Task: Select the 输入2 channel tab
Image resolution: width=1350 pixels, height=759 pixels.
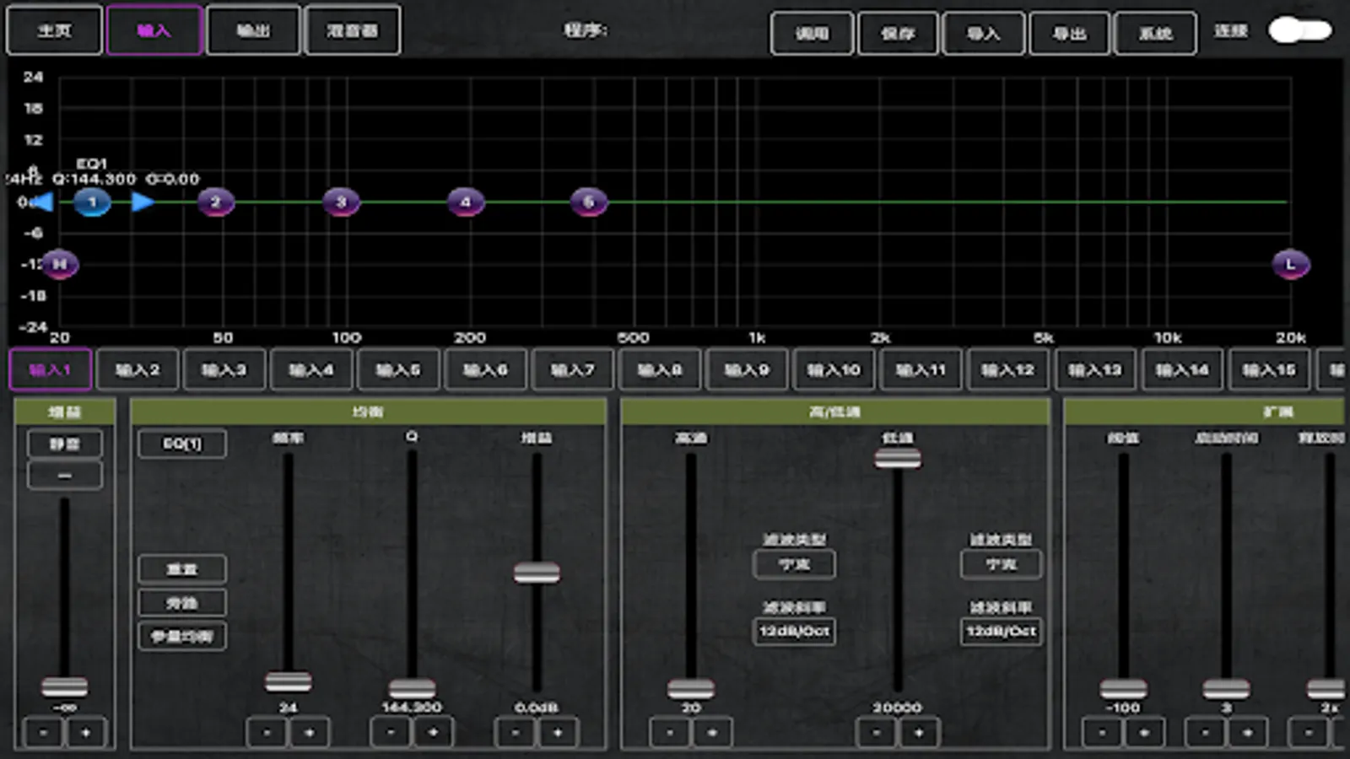Action: (138, 369)
